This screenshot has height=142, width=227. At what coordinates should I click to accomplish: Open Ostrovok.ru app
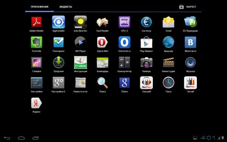124,42
